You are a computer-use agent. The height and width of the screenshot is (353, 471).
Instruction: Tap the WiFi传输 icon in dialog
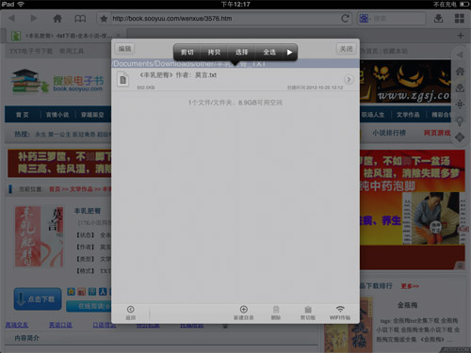tap(340, 313)
